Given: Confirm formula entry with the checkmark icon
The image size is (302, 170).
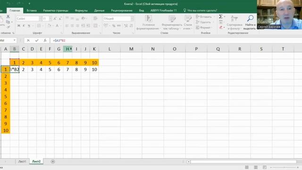Looking at the screenshot, I should point(37,40).
